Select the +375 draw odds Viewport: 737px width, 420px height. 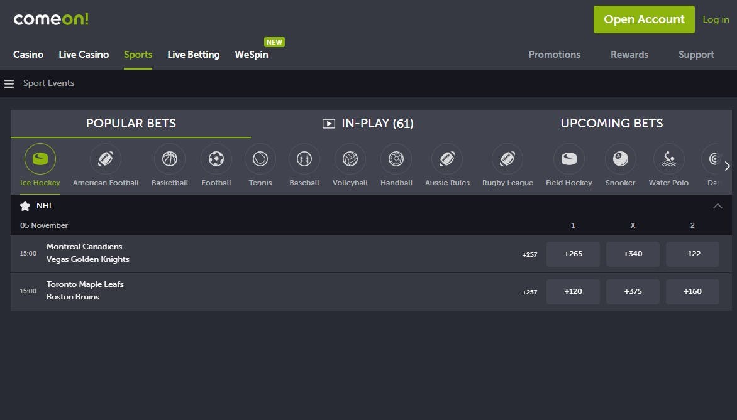pyautogui.click(x=633, y=291)
